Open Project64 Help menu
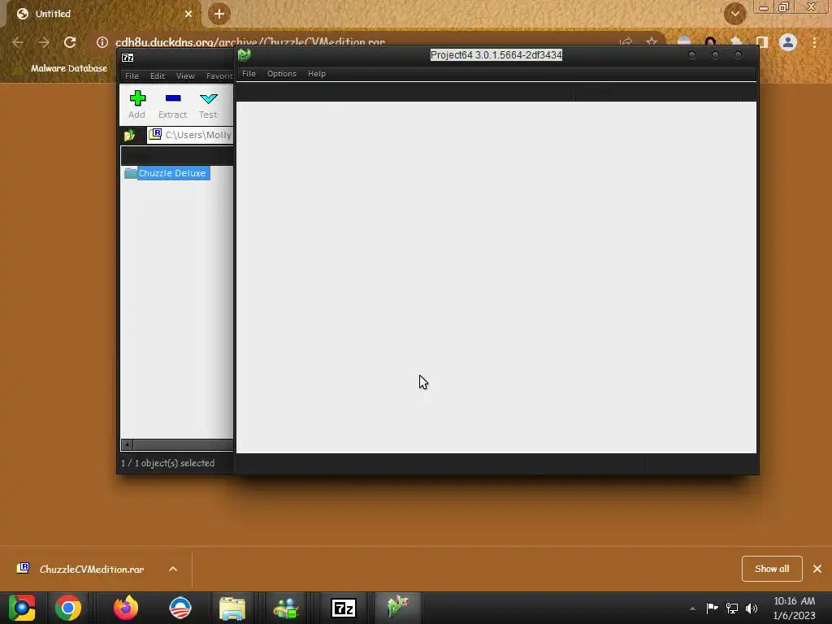Screen dimensions: 832x624 317,74
